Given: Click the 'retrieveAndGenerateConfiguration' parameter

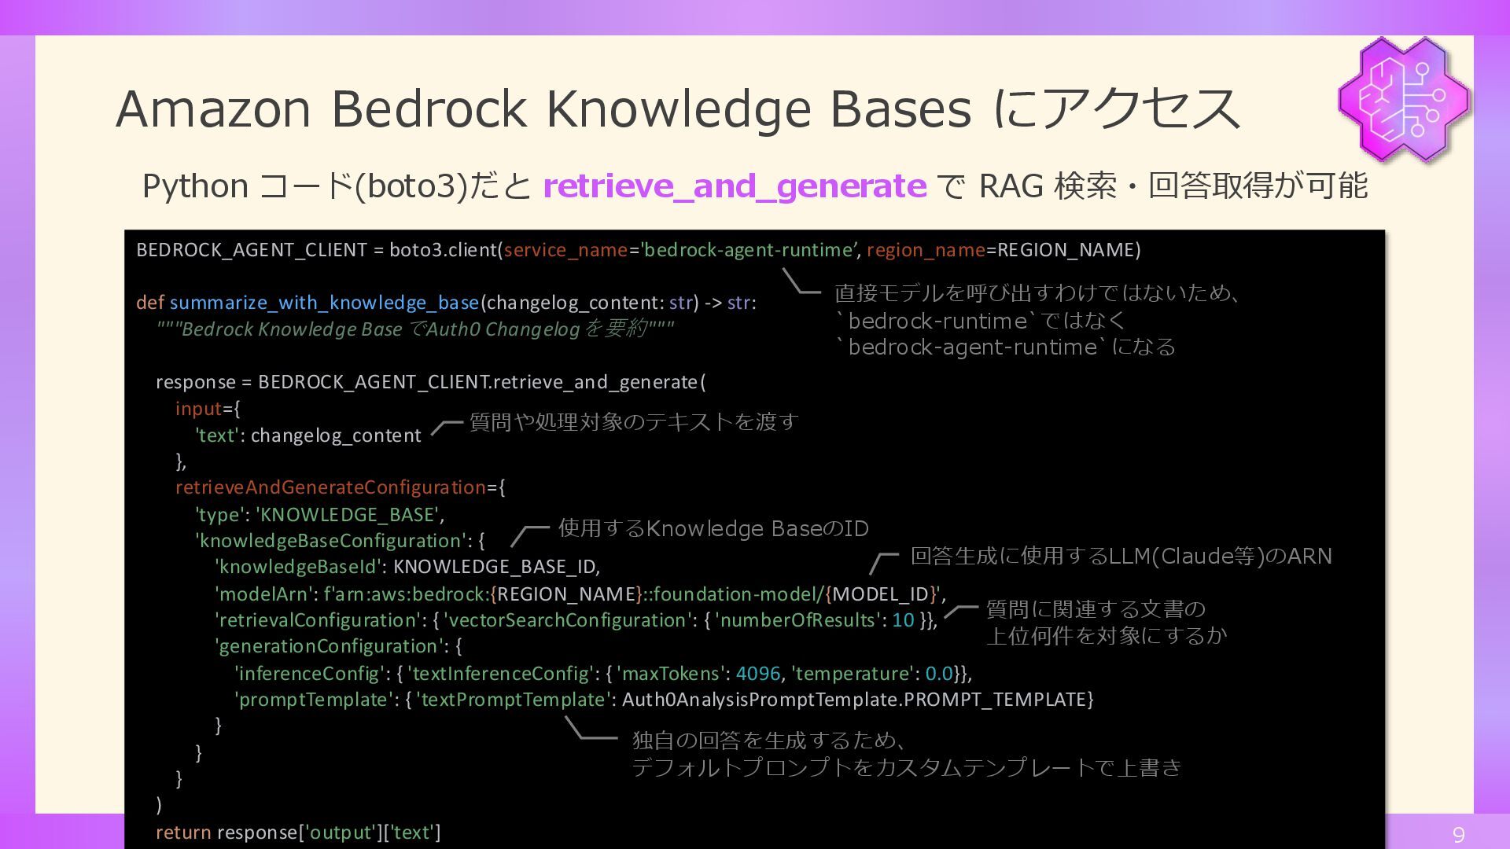Looking at the screenshot, I should click(x=330, y=487).
